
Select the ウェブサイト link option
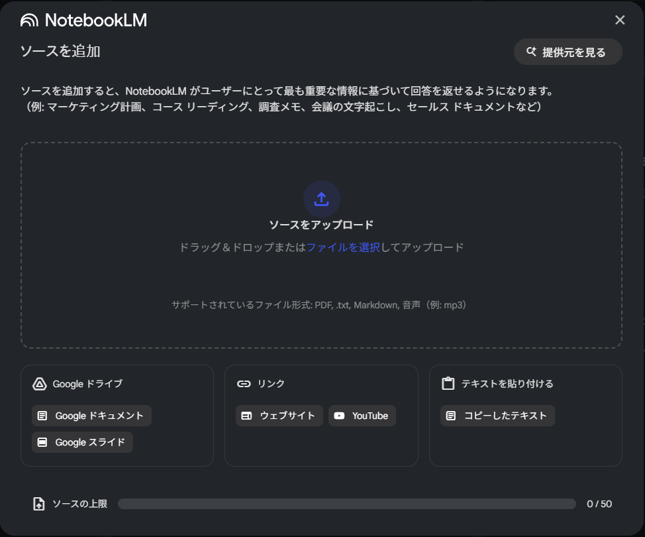pyautogui.click(x=279, y=416)
